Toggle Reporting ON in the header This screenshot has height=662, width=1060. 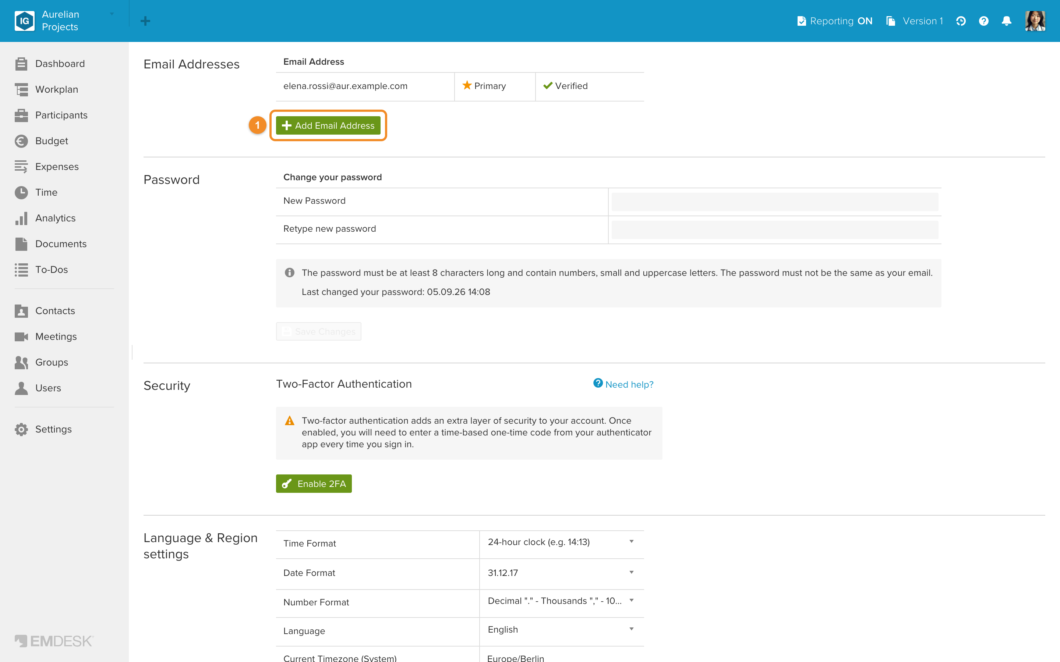[x=834, y=21]
